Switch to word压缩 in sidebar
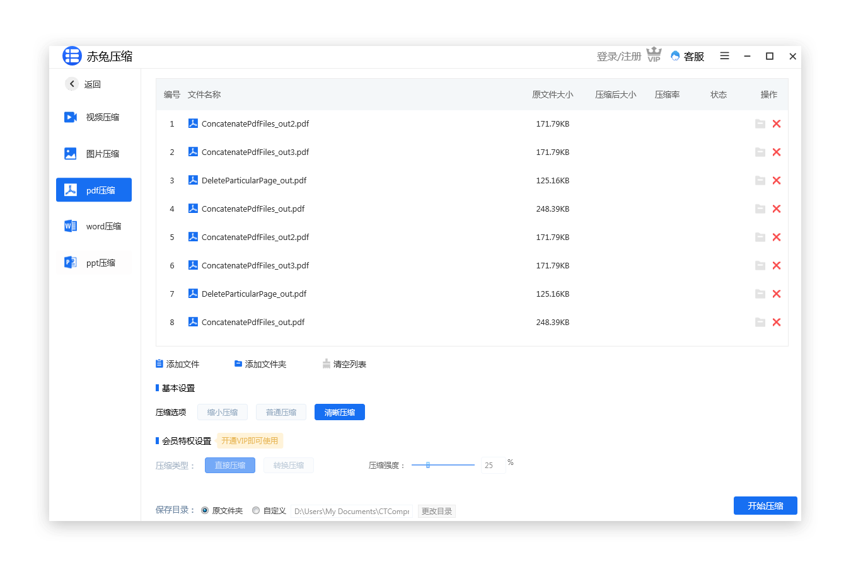 (x=94, y=226)
